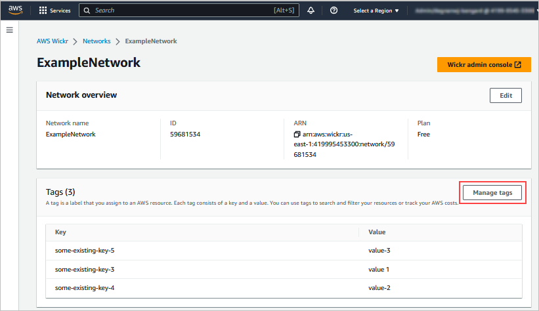Copy the ARN using the copy icon
The width and height of the screenshot is (539, 311).
297,135
